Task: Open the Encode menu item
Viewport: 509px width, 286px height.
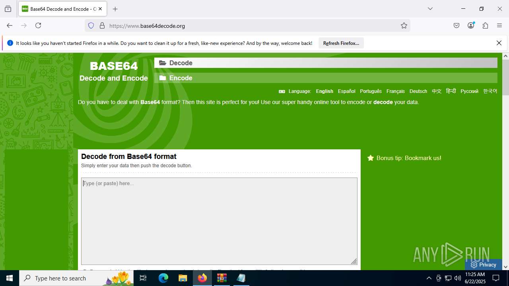Action: point(326,78)
